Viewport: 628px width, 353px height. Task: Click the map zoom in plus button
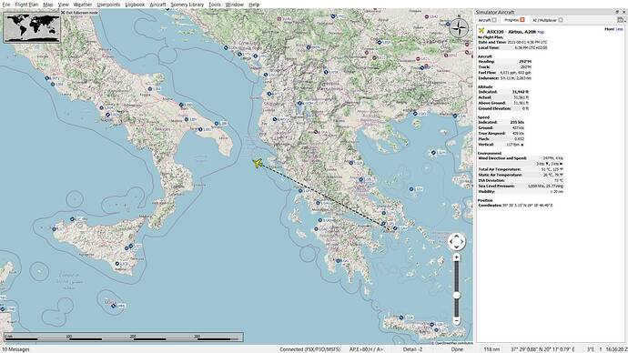457,258
